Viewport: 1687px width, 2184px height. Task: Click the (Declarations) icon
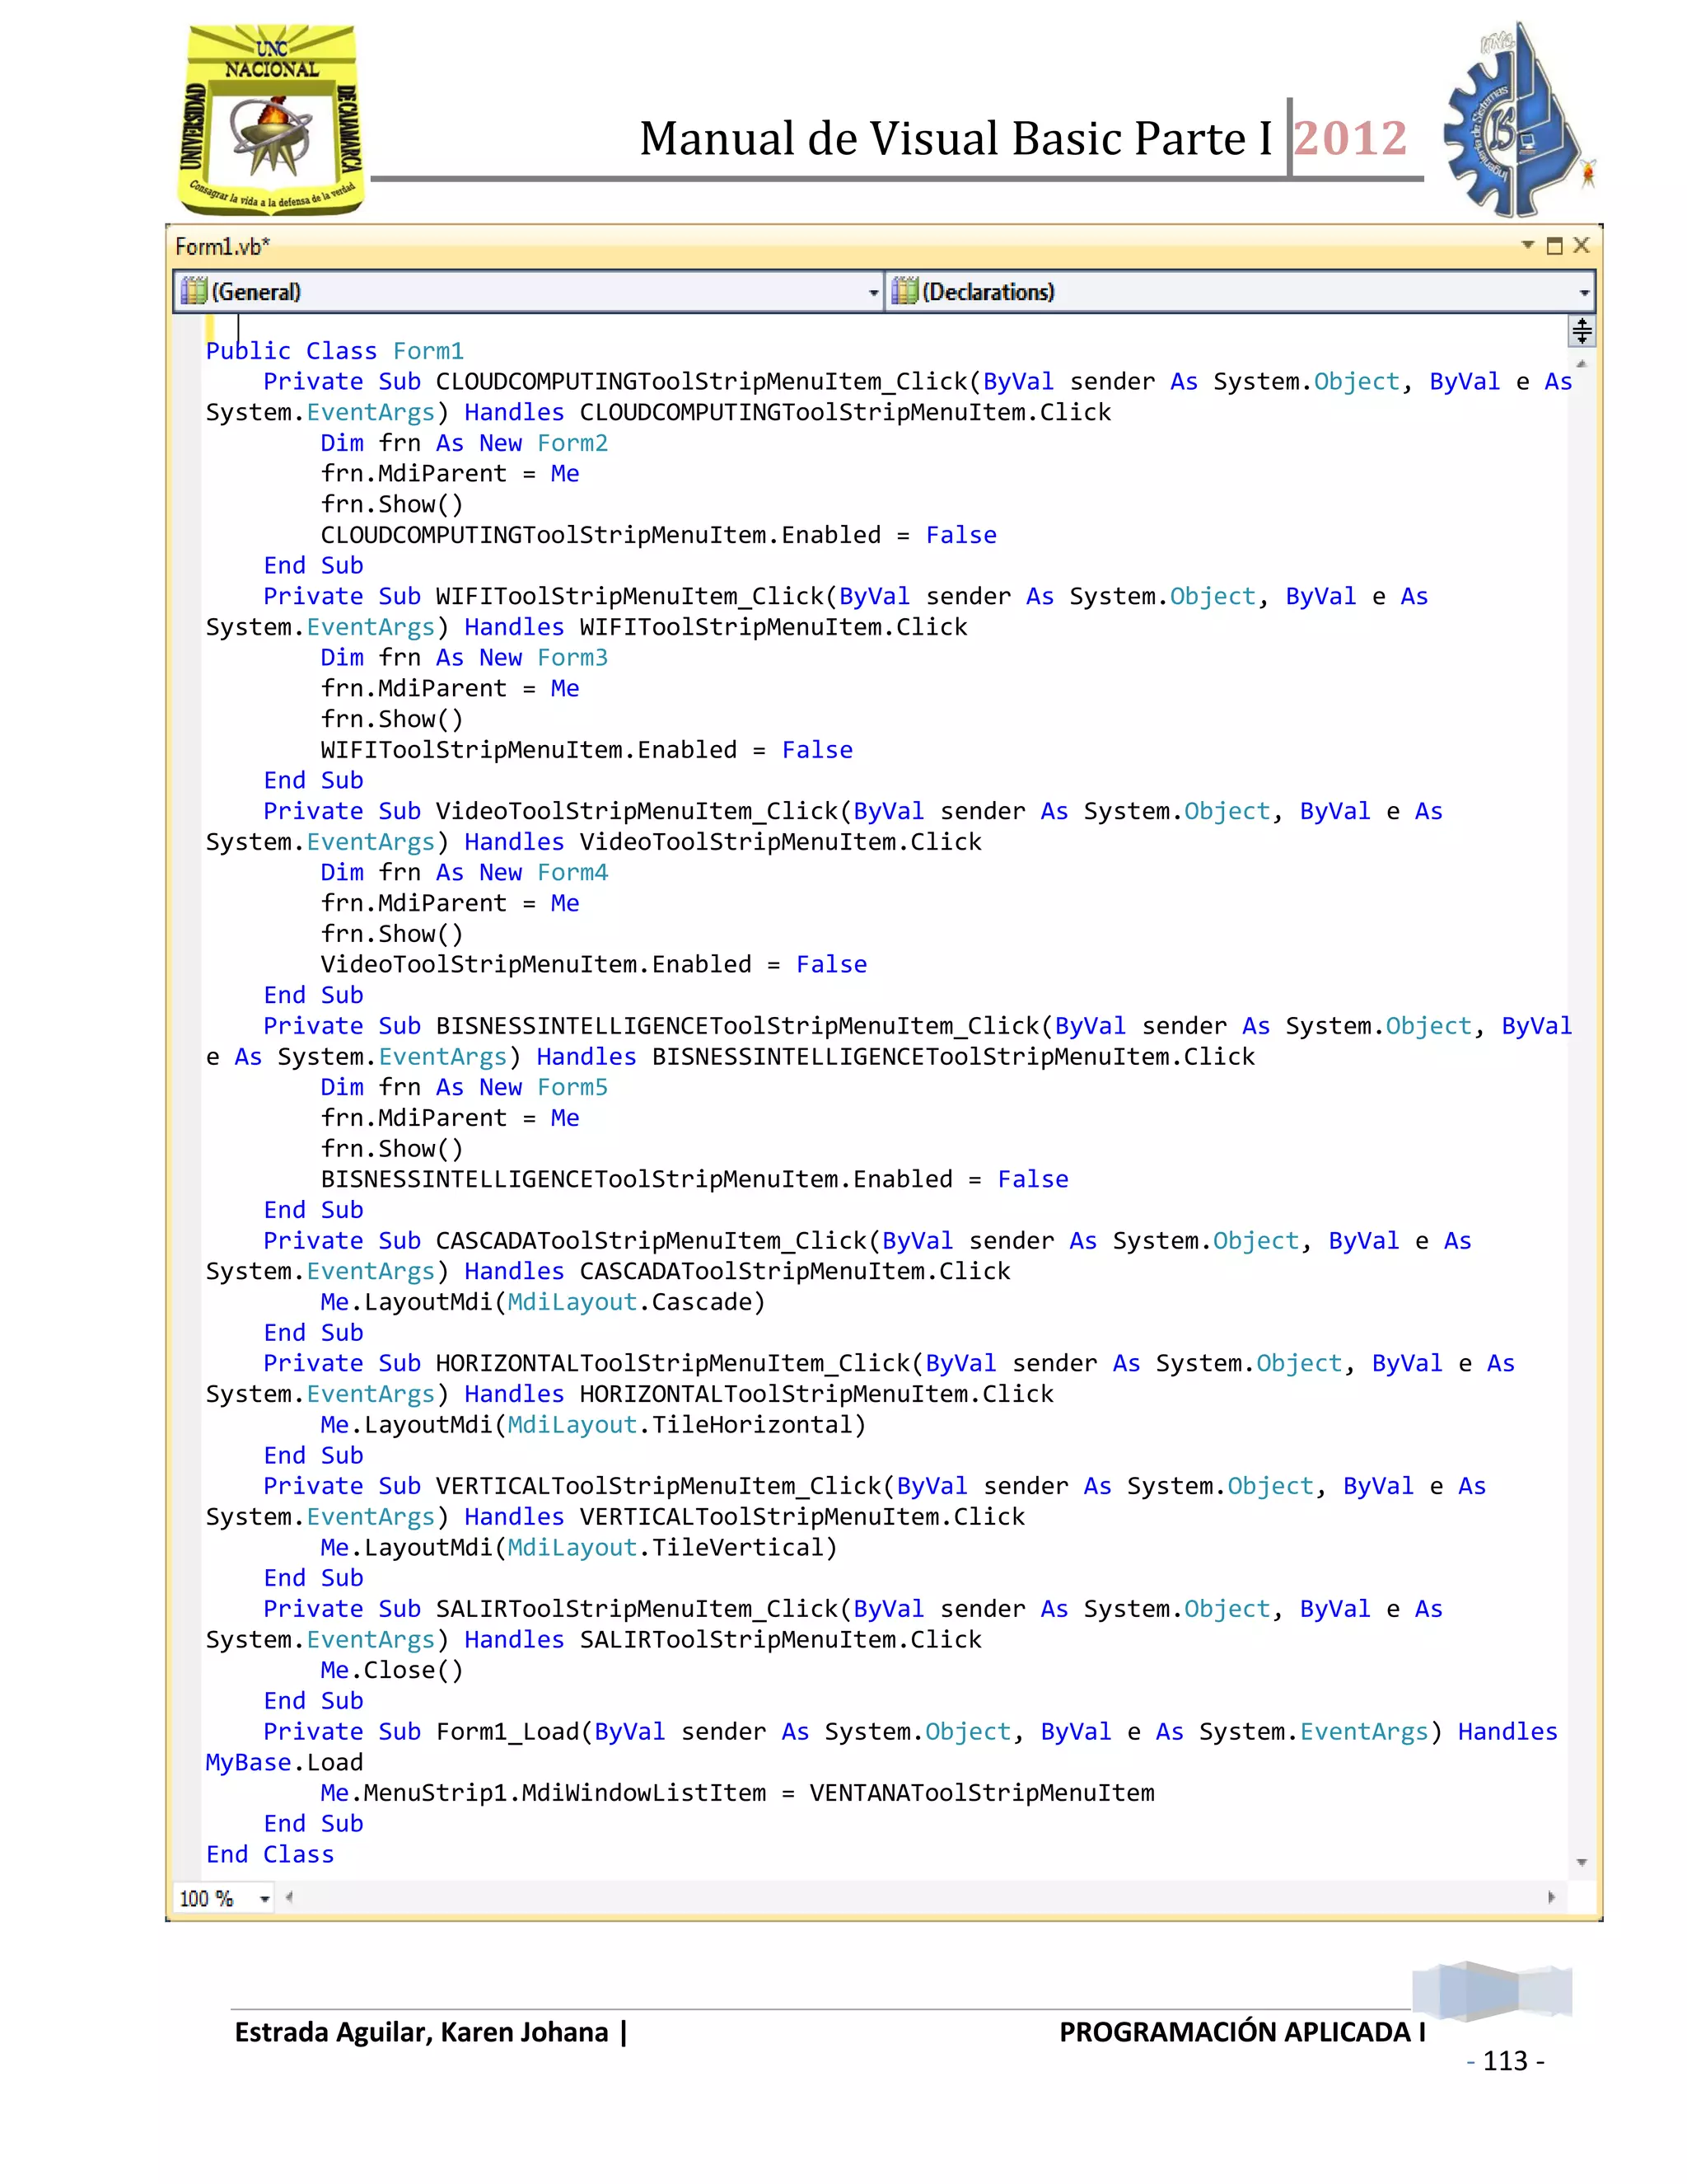(904, 291)
